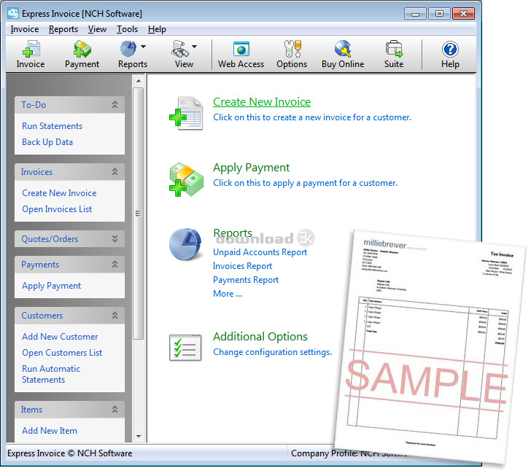Viewport: 531px width, 476px height.
Task: Click the More ... reports link
Action: coord(228,294)
